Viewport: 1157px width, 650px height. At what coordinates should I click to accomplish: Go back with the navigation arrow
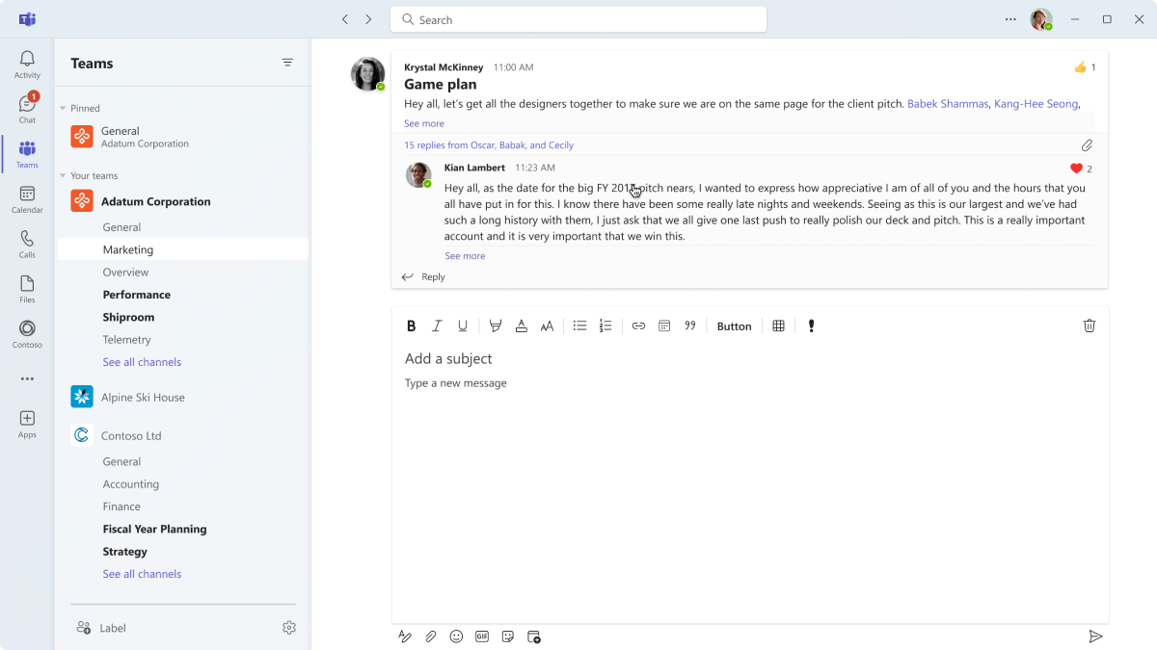(345, 19)
